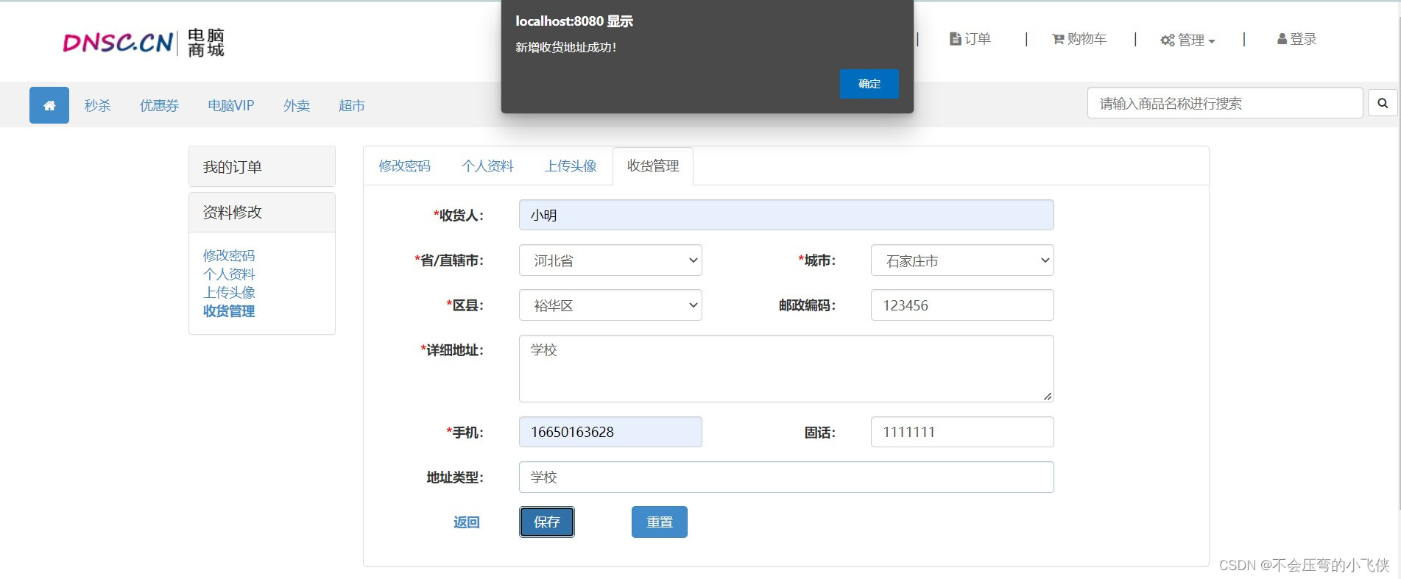The image size is (1401, 579).
Task: Click the 邮政编码 field with 123456
Action: (962, 305)
